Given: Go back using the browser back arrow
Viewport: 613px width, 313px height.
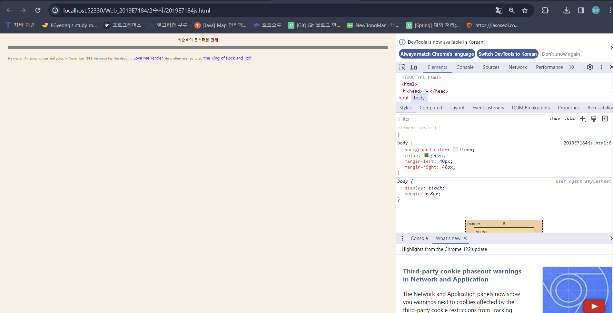Looking at the screenshot, I should tap(9, 10).
